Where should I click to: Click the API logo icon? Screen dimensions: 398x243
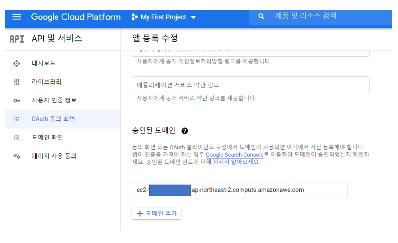pos(17,39)
